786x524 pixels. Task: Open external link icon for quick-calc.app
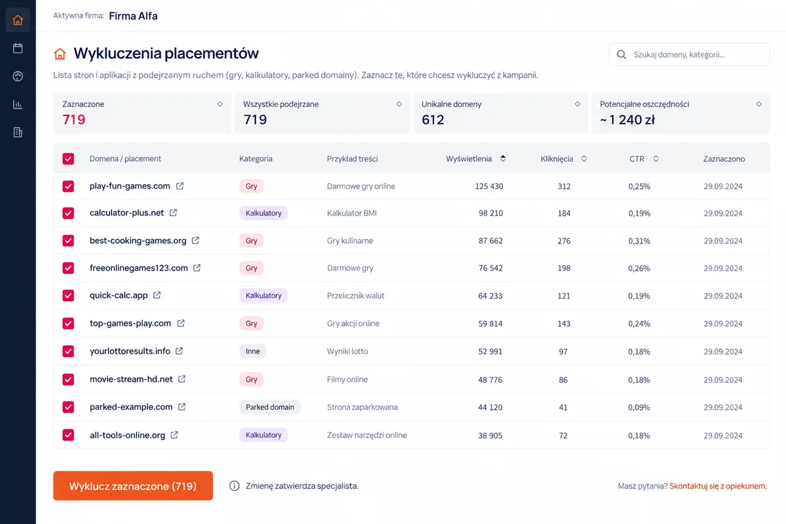point(157,295)
